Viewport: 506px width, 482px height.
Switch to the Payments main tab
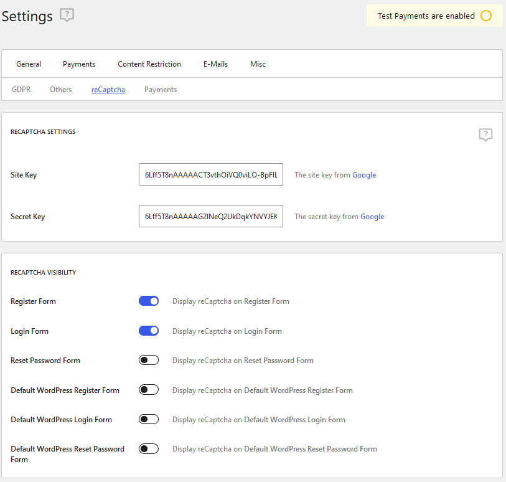(79, 64)
